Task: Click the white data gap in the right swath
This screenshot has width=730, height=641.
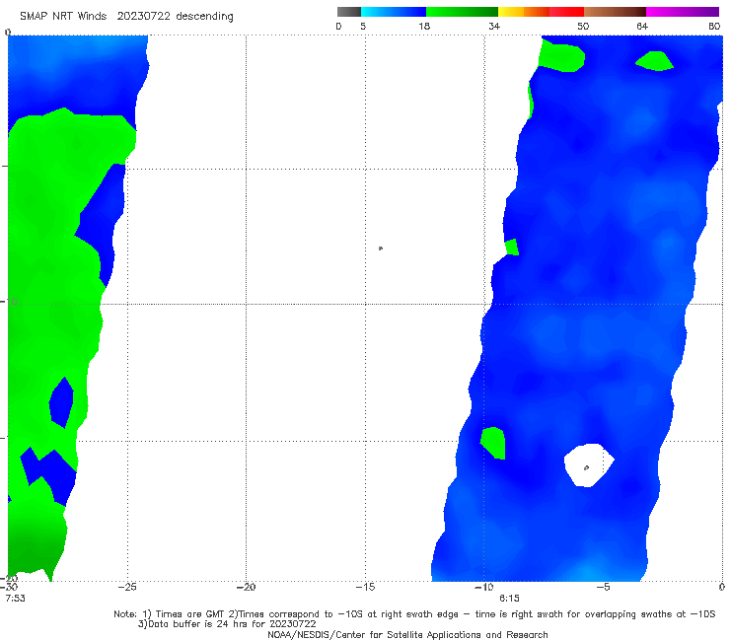Action: 589,465
